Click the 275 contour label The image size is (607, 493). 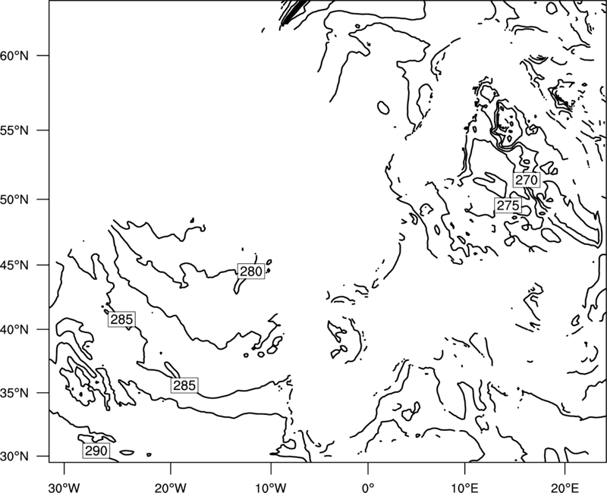click(508, 206)
